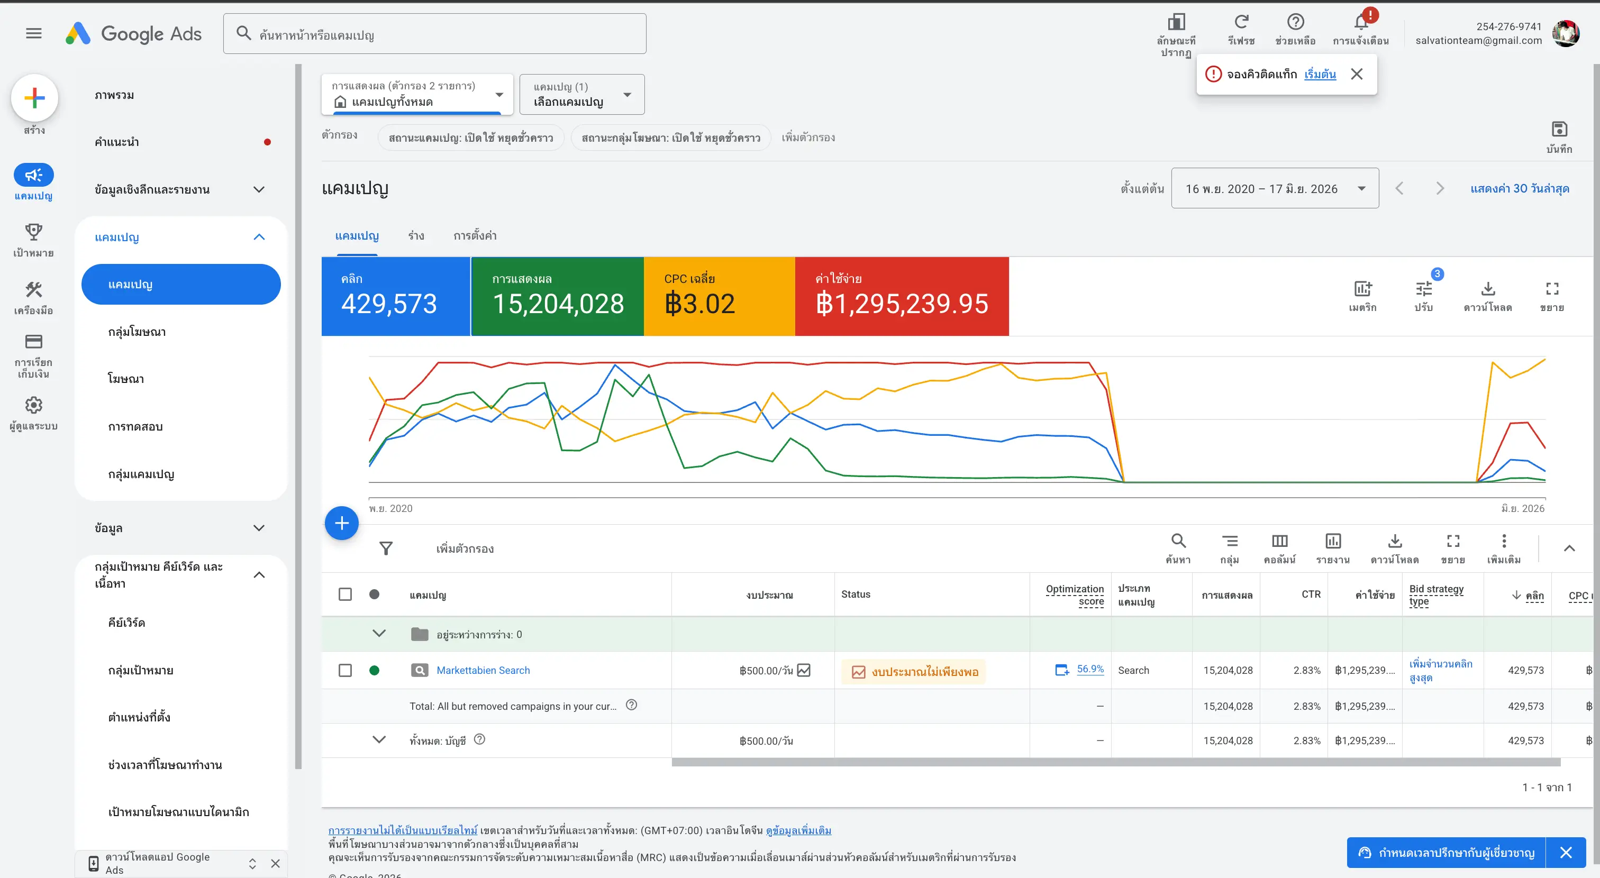Click the account profile avatar
The height and width of the screenshot is (878, 1600).
pos(1566,33)
